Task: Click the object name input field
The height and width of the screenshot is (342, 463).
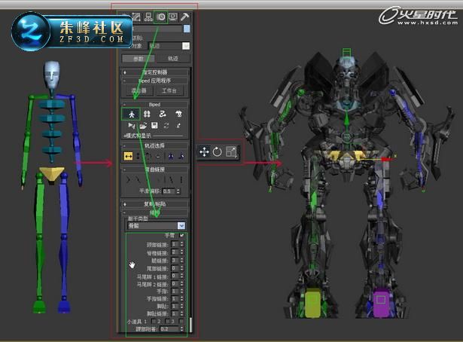Action: tap(157, 29)
